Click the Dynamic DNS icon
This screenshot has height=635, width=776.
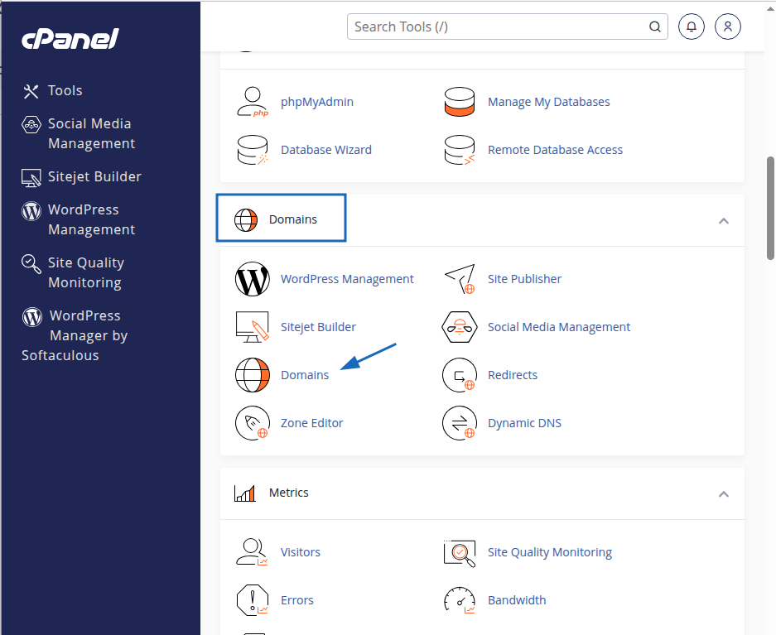[x=460, y=423]
